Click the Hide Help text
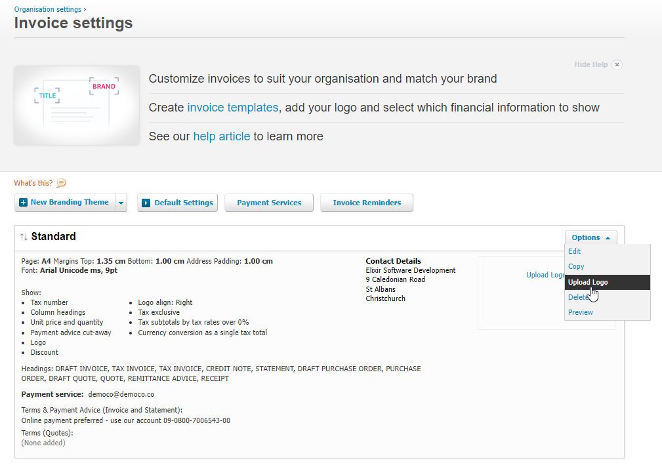 [x=590, y=65]
